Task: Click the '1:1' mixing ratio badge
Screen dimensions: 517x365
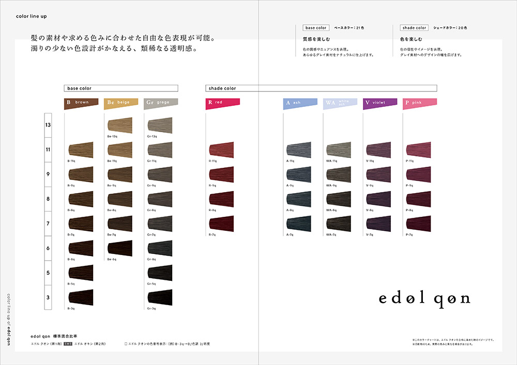Action: point(68,344)
